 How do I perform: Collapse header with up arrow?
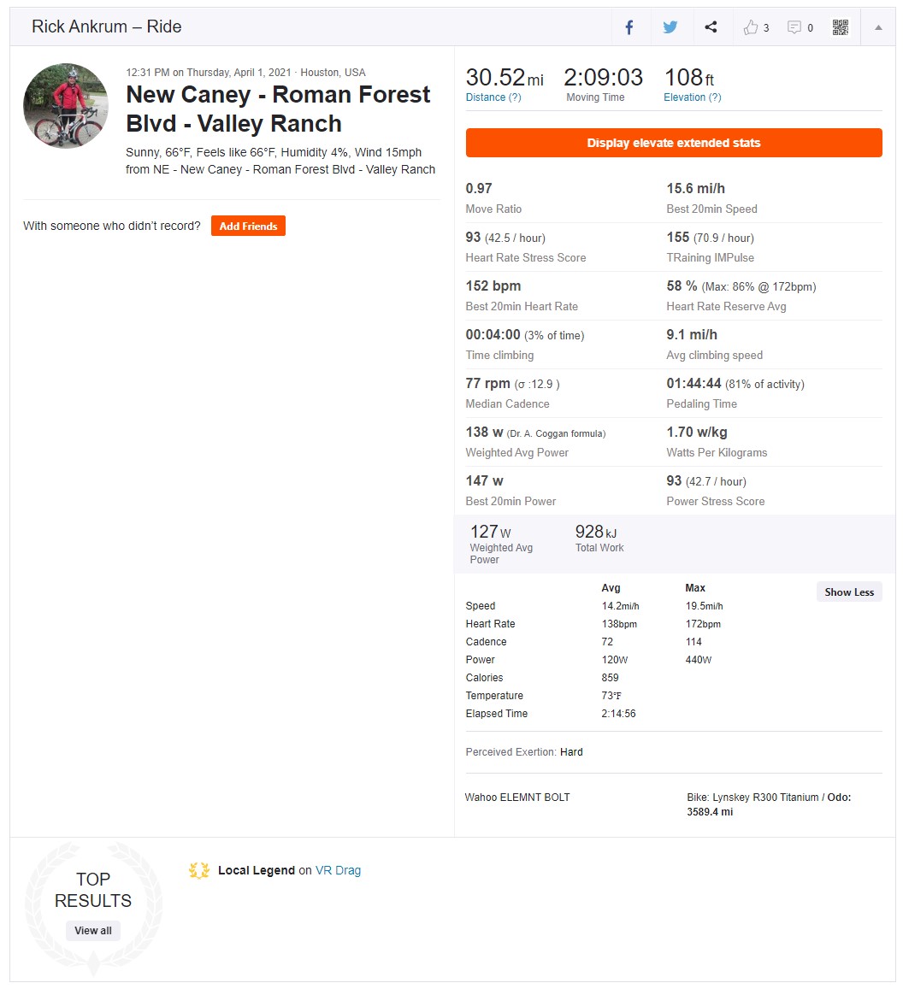[x=877, y=27]
